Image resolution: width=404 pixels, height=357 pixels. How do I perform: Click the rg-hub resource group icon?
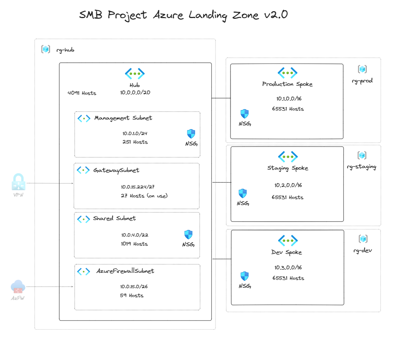[45, 49]
